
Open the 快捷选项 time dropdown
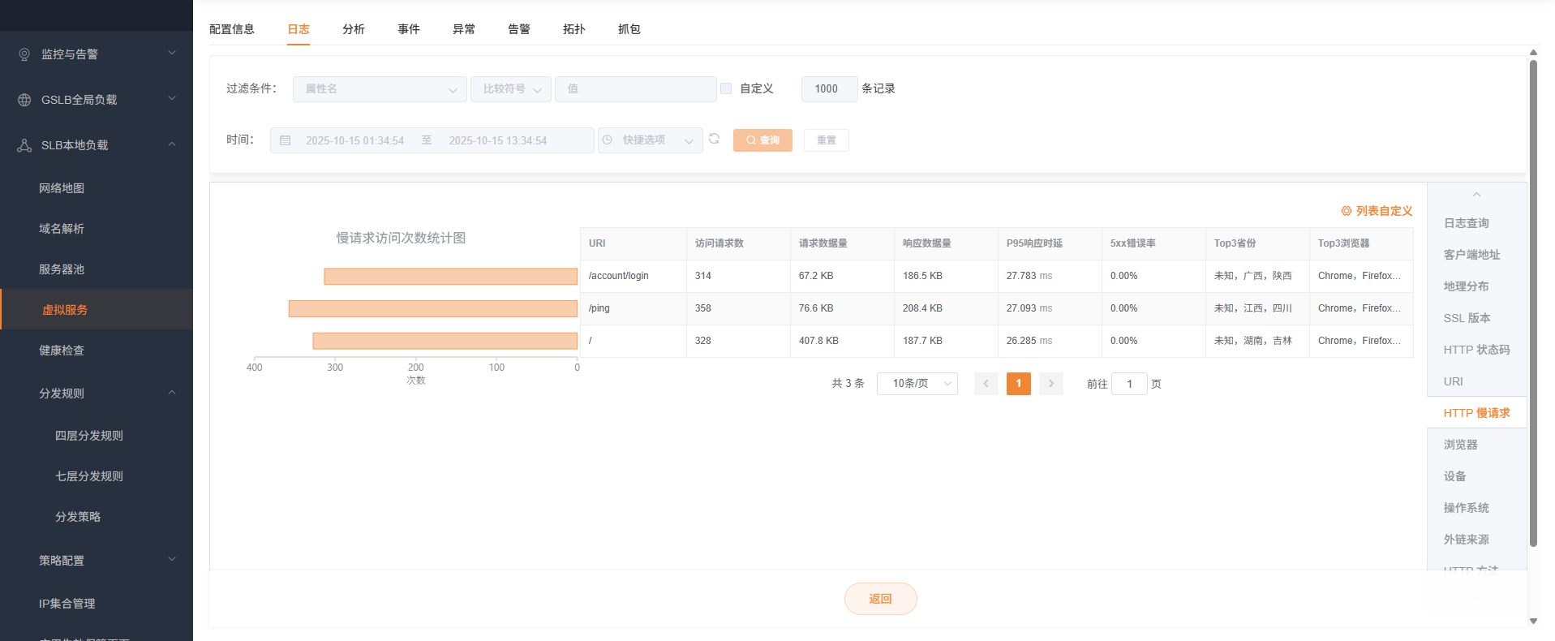[650, 140]
